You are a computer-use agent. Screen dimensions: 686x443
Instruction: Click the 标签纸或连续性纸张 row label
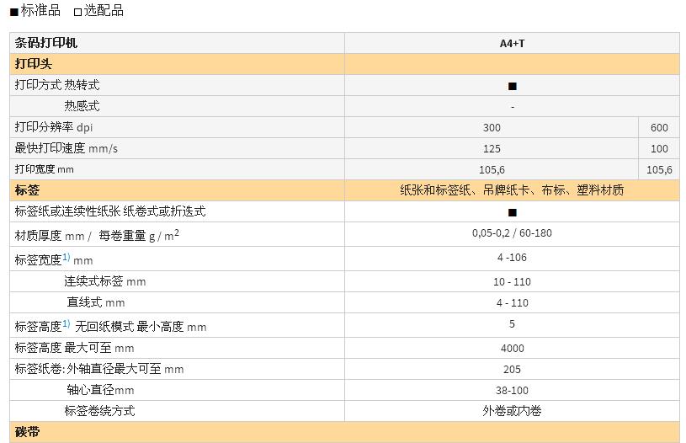[109, 211]
